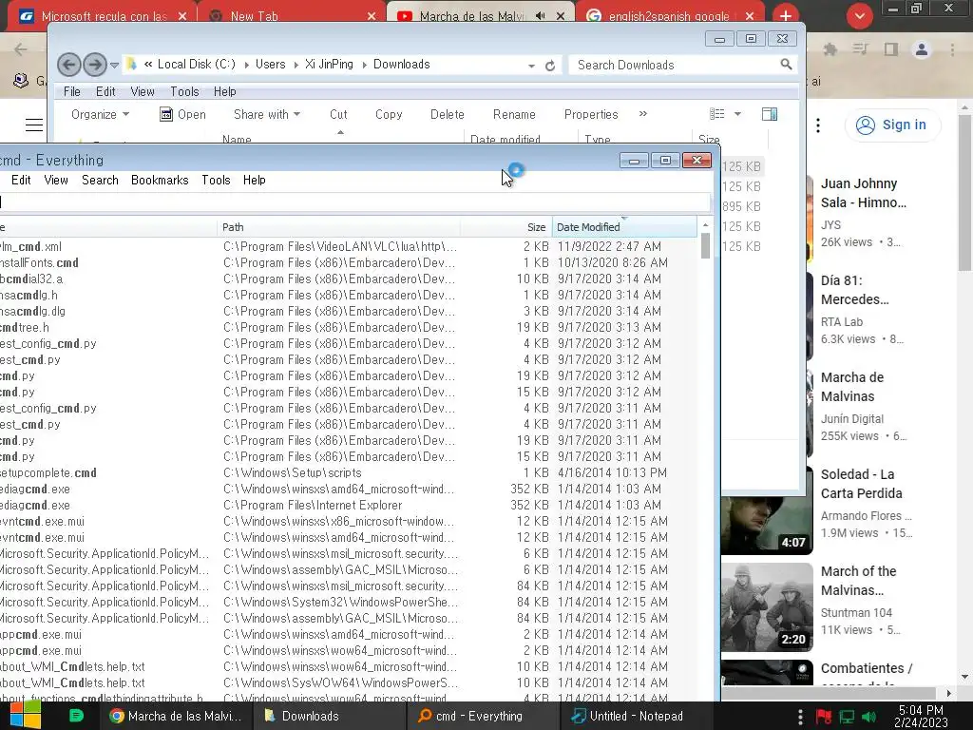Open a new browser tab with plus
Screen dimensions: 973x730
tap(786, 16)
